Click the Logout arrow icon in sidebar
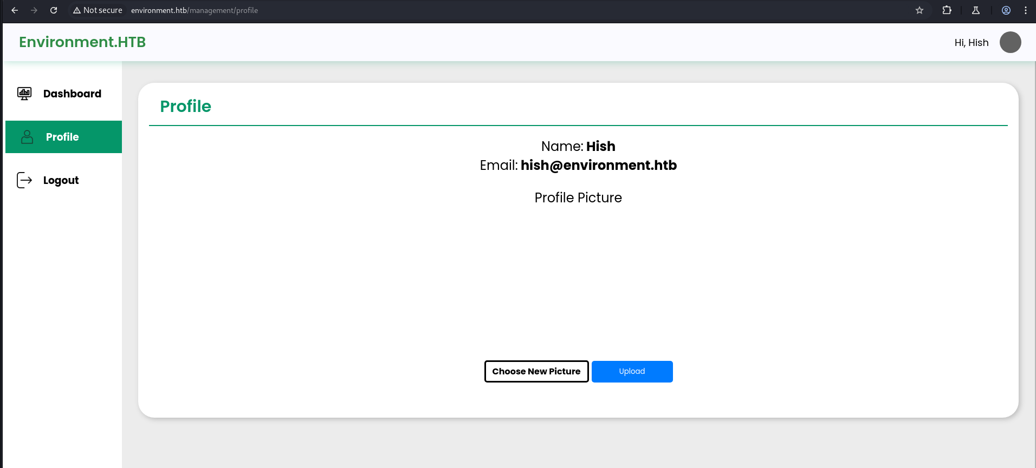Viewport: 1036px width, 468px height. coord(24,180)
